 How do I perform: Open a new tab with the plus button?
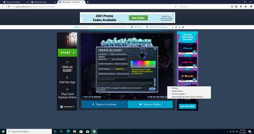(88, 2)
